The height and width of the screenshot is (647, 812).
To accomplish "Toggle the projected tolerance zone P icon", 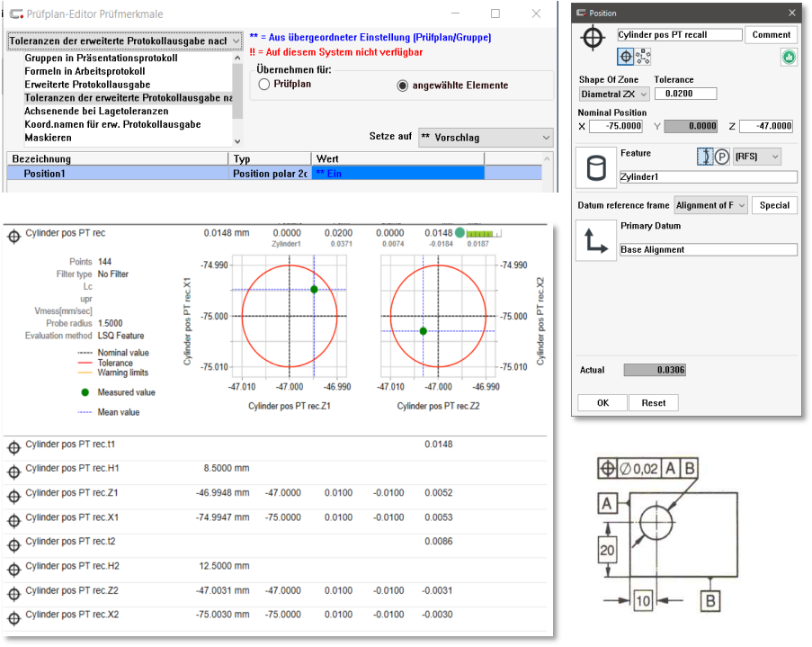I will coord(721,157).
